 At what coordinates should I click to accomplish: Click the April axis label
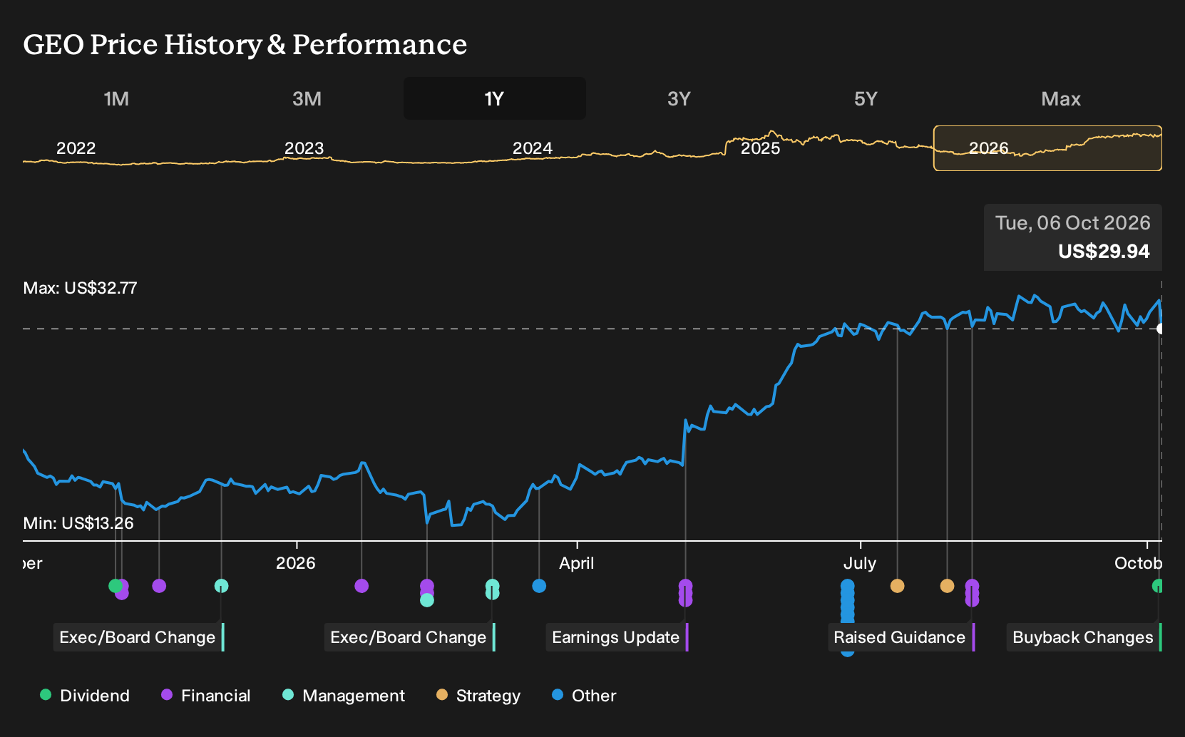click(577, 563)
